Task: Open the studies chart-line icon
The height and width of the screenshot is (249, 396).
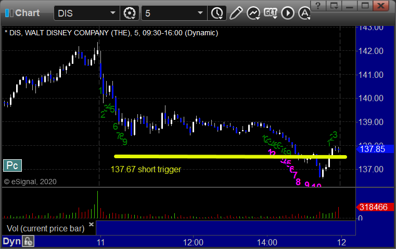Action: (x=253, y=13)
